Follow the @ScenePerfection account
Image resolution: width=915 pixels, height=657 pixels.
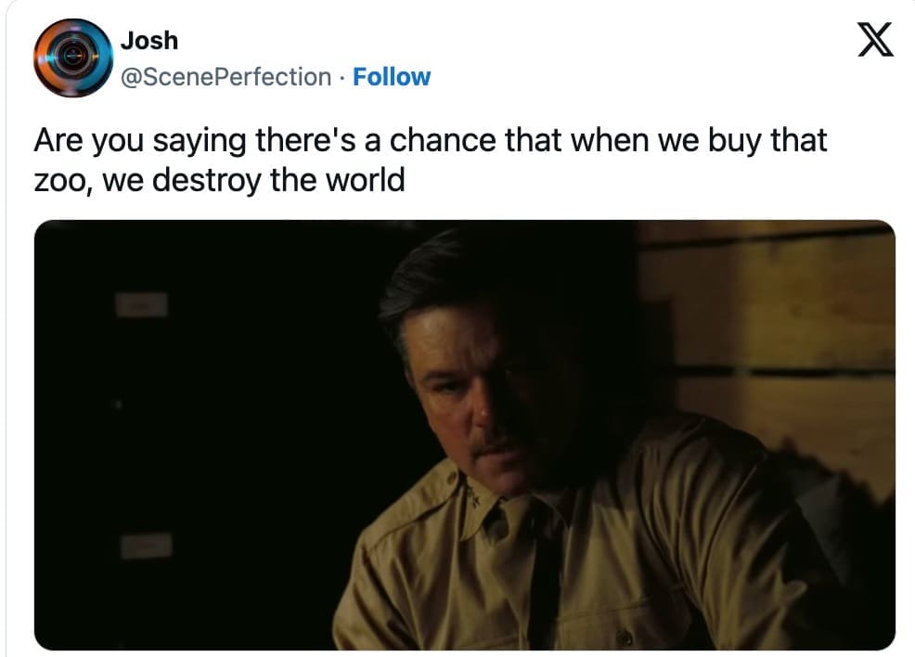tap(392, 76)
